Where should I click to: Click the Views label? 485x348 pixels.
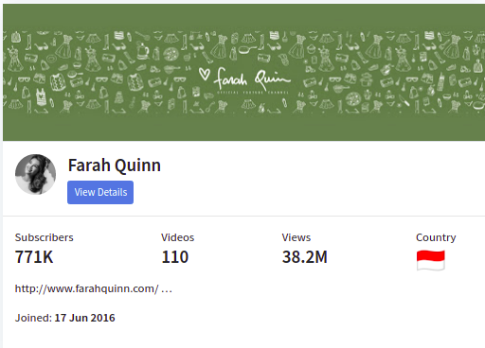pyautogui.click(x=296, y=237)
